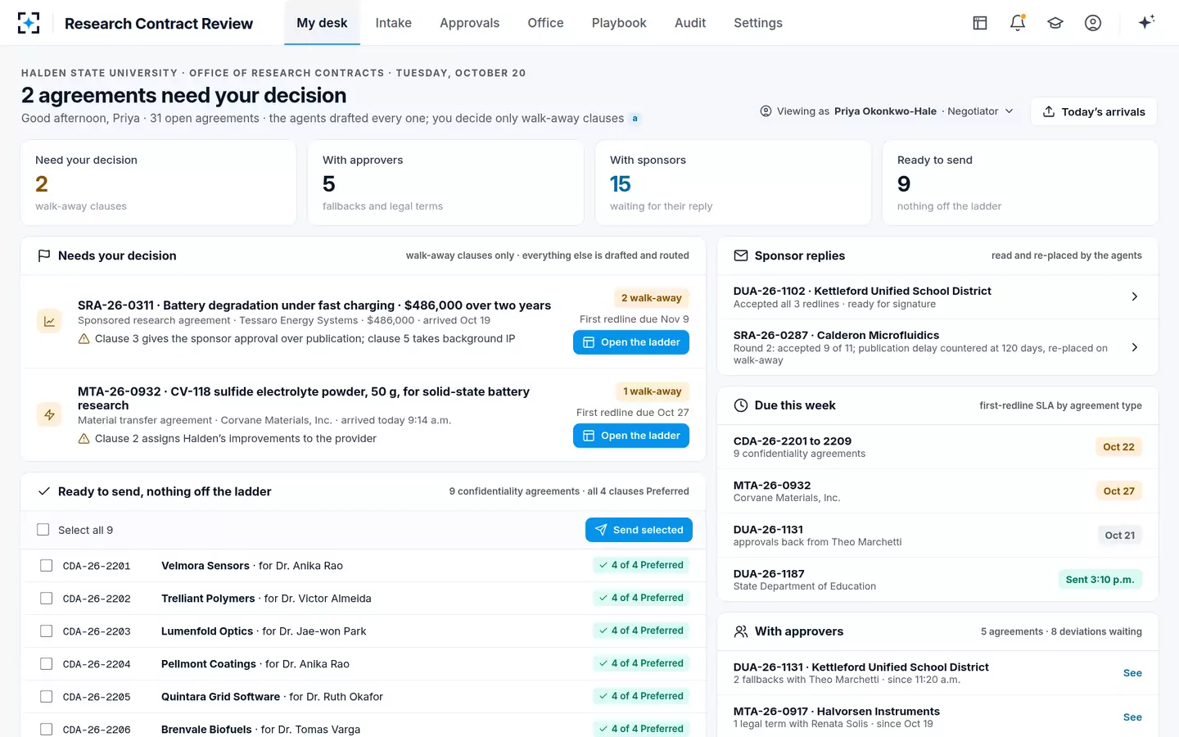Click the Research Contract Review logo icon
Image resolution: width=1179 pixels, height=737 pixels.
point(29,23)
